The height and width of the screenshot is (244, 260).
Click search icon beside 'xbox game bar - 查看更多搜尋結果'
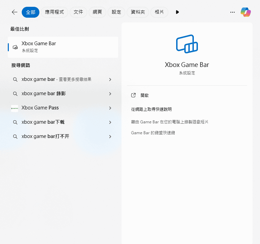15,80
